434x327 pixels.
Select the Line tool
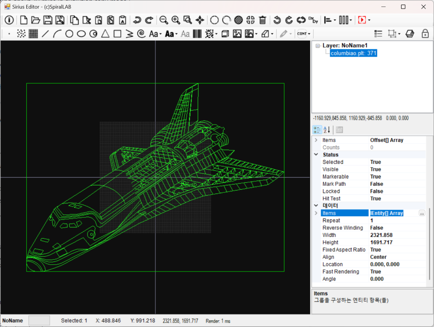[x=45, y=34]
